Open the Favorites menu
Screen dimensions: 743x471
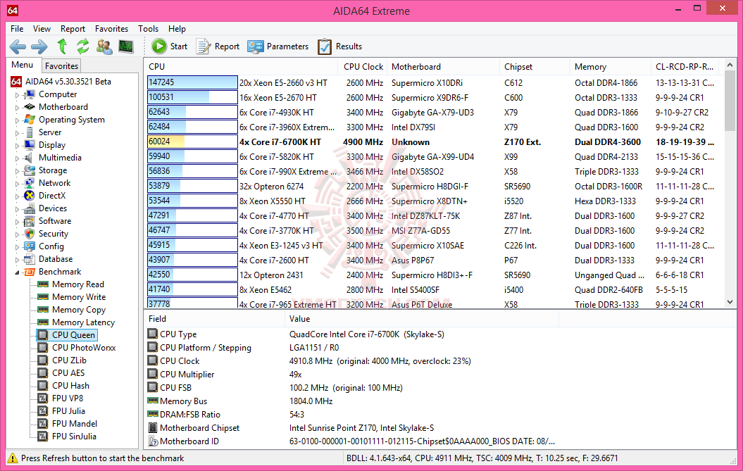coord(111,29)
